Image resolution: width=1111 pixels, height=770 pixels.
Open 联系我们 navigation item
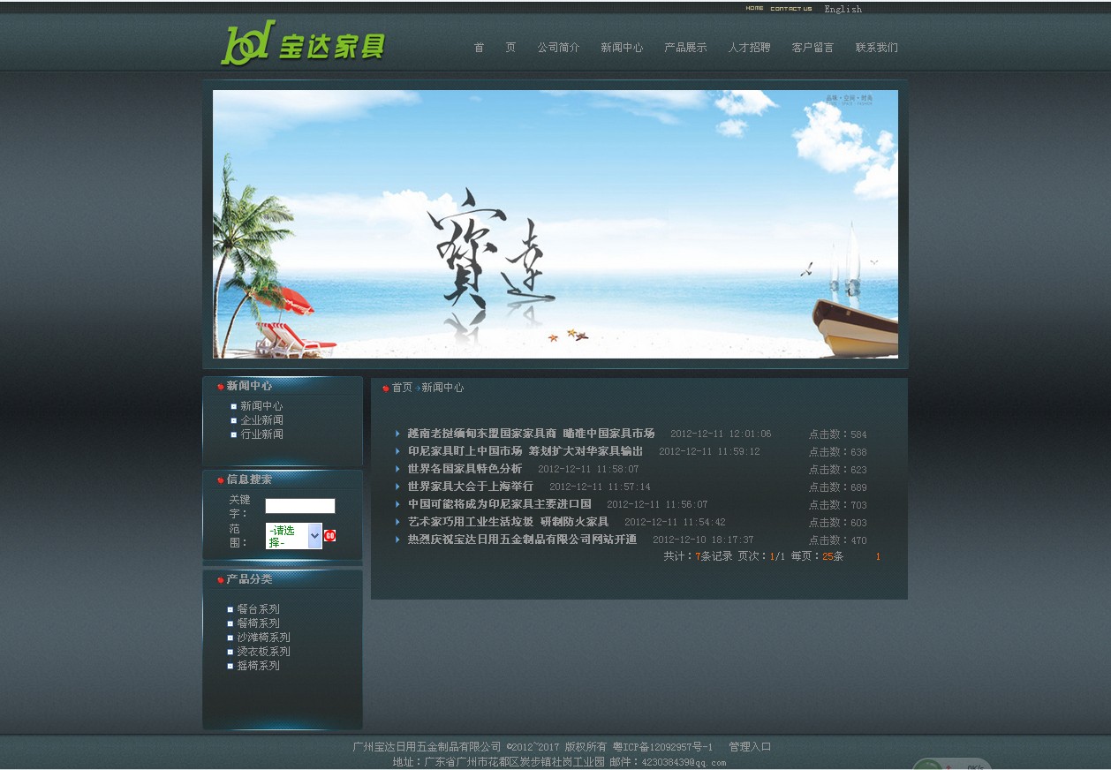coord(876,48)
